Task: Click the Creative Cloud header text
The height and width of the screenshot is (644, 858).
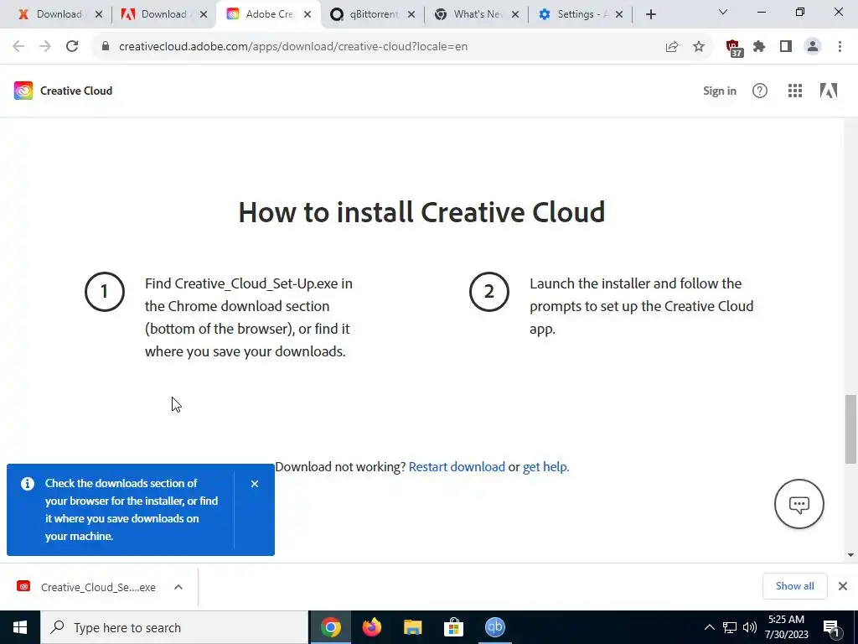Action: 76,91
